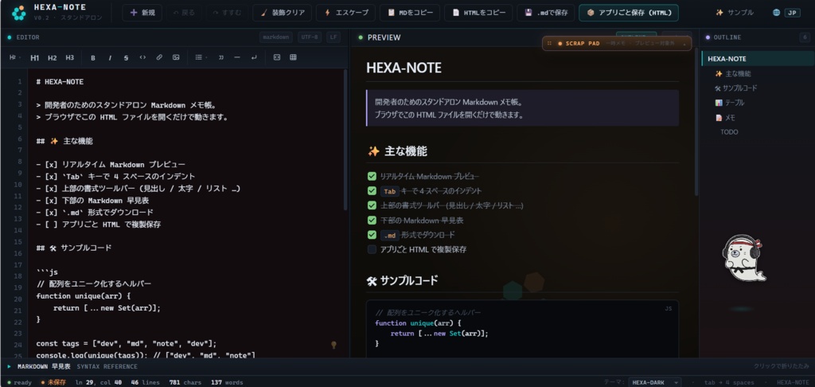This screenshot has width=815, height=387.
Task: Insert a table with the grid icon
Action: [293, 57]
